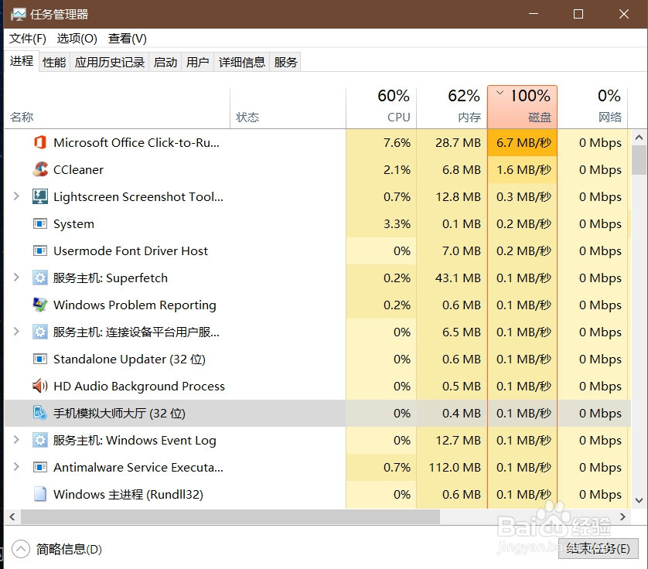This screenshot has height=569, width=648.
Task: Select the 1.6 MB/秒 CCleaner disk cell
Action: (x=523, y=169)
